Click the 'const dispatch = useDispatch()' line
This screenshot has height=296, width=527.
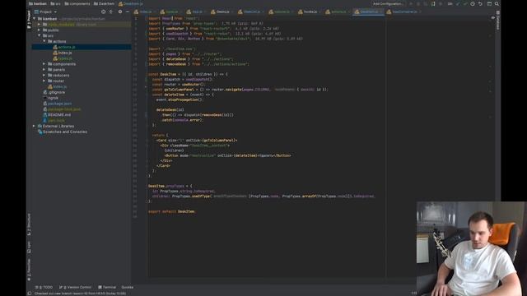point(183,79)
